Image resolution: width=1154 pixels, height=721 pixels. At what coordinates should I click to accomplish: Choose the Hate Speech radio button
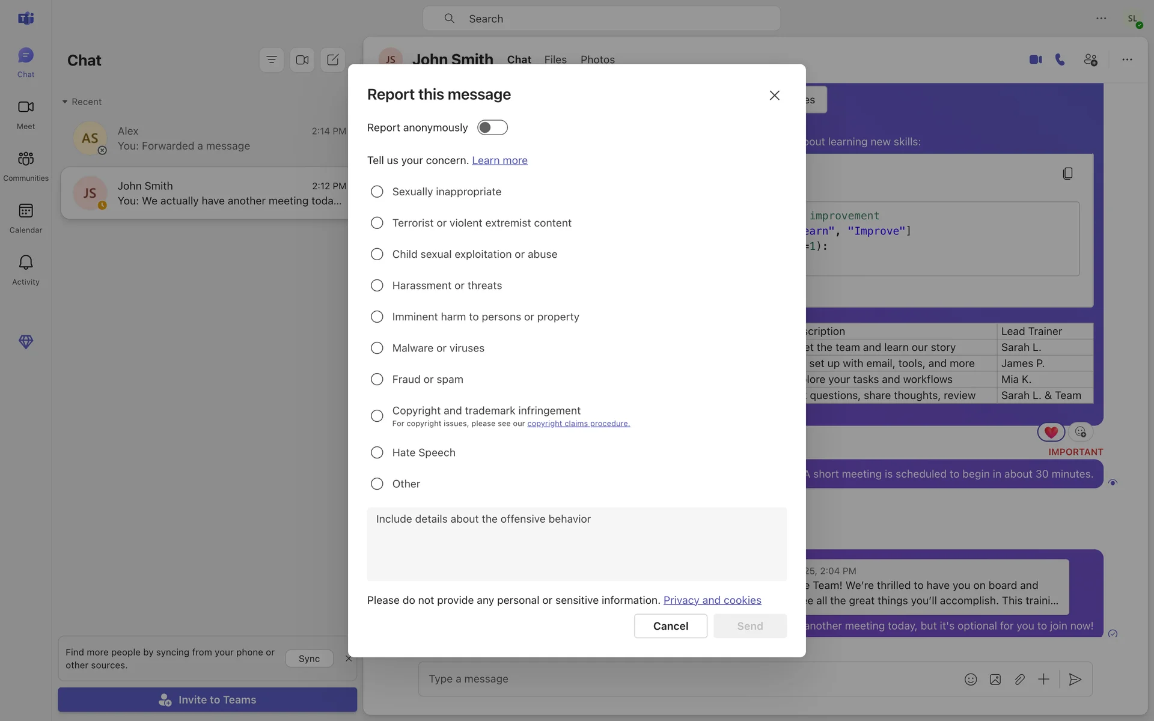point(377,452)
